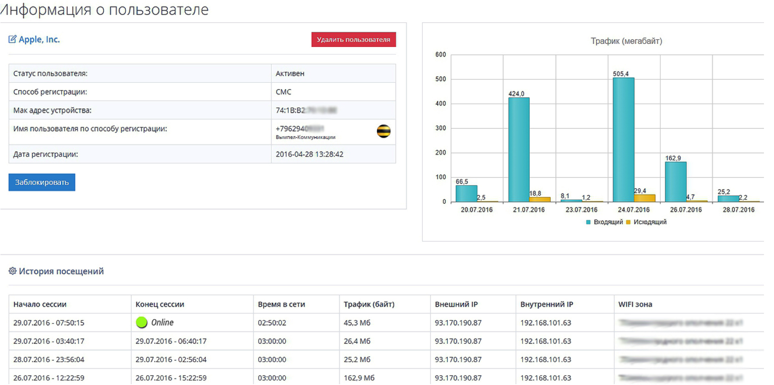Click the 20.07.2016 date label on chart axis
The image size is (774, 385).
coord(477,210)
